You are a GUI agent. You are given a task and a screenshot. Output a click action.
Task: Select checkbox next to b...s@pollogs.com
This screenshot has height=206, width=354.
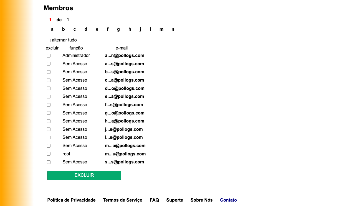(x=49, y=72)
